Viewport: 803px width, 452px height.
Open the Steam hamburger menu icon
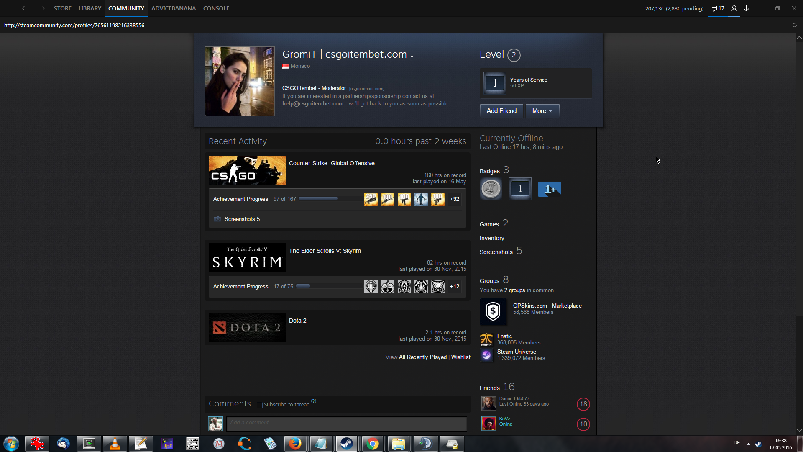pyautogui.click(x=8, y=8)
